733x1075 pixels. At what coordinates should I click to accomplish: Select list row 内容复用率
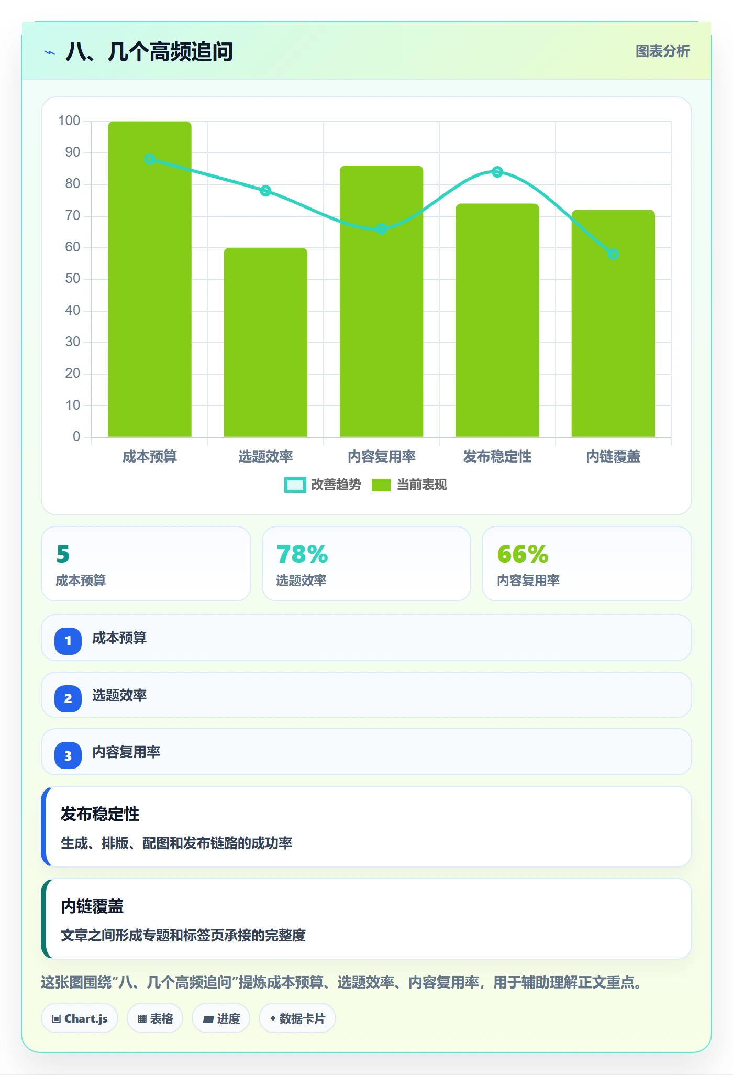pyautogui.click(x=366, y=752)
